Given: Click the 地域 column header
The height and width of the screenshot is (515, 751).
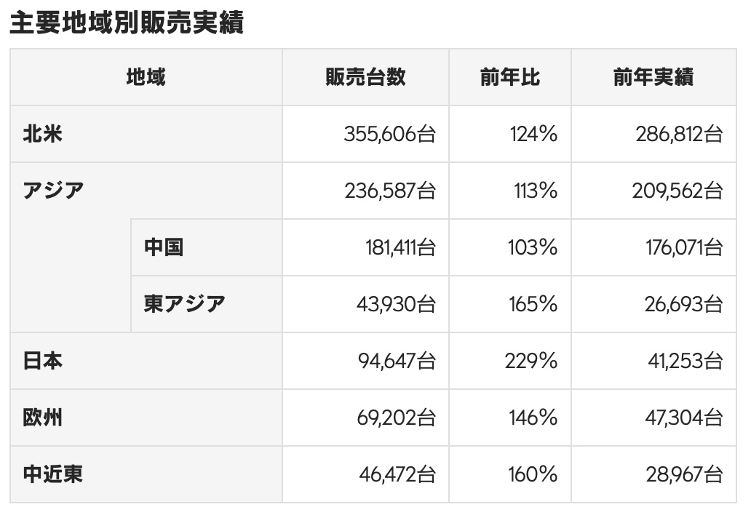Looking at the screenshot, I should tap(146, 77).
